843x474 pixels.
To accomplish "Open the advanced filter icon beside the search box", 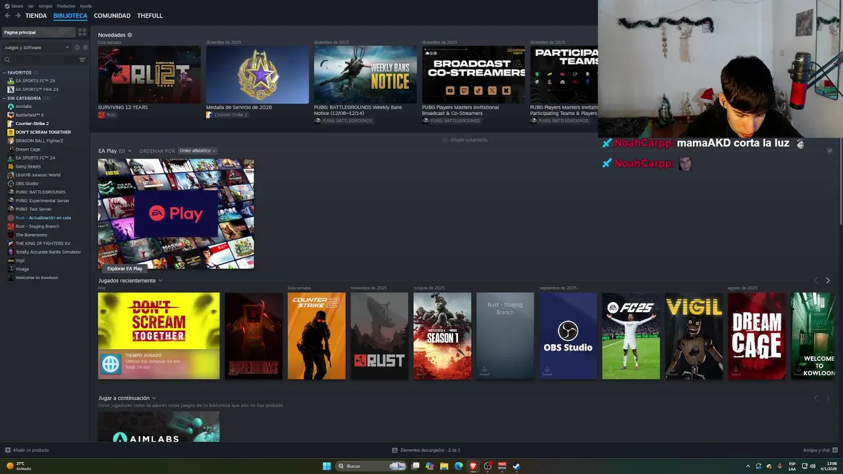I will 82,60.
